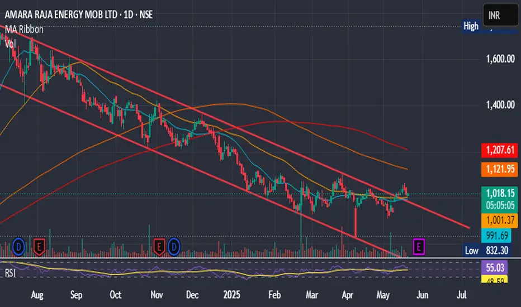Select the Vol indicator label

pyautogui.click(x=10, y=44)
